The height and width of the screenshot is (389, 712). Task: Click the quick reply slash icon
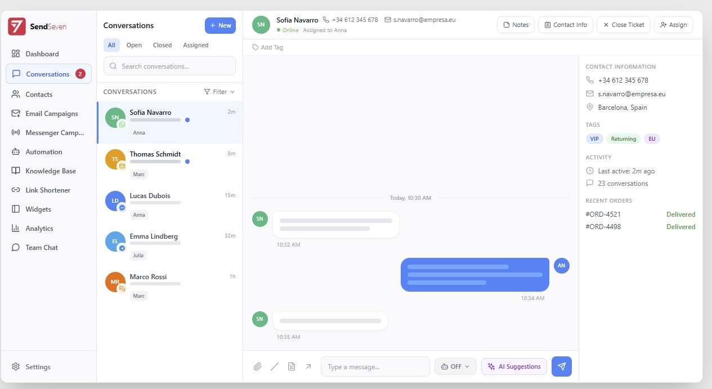274,366
